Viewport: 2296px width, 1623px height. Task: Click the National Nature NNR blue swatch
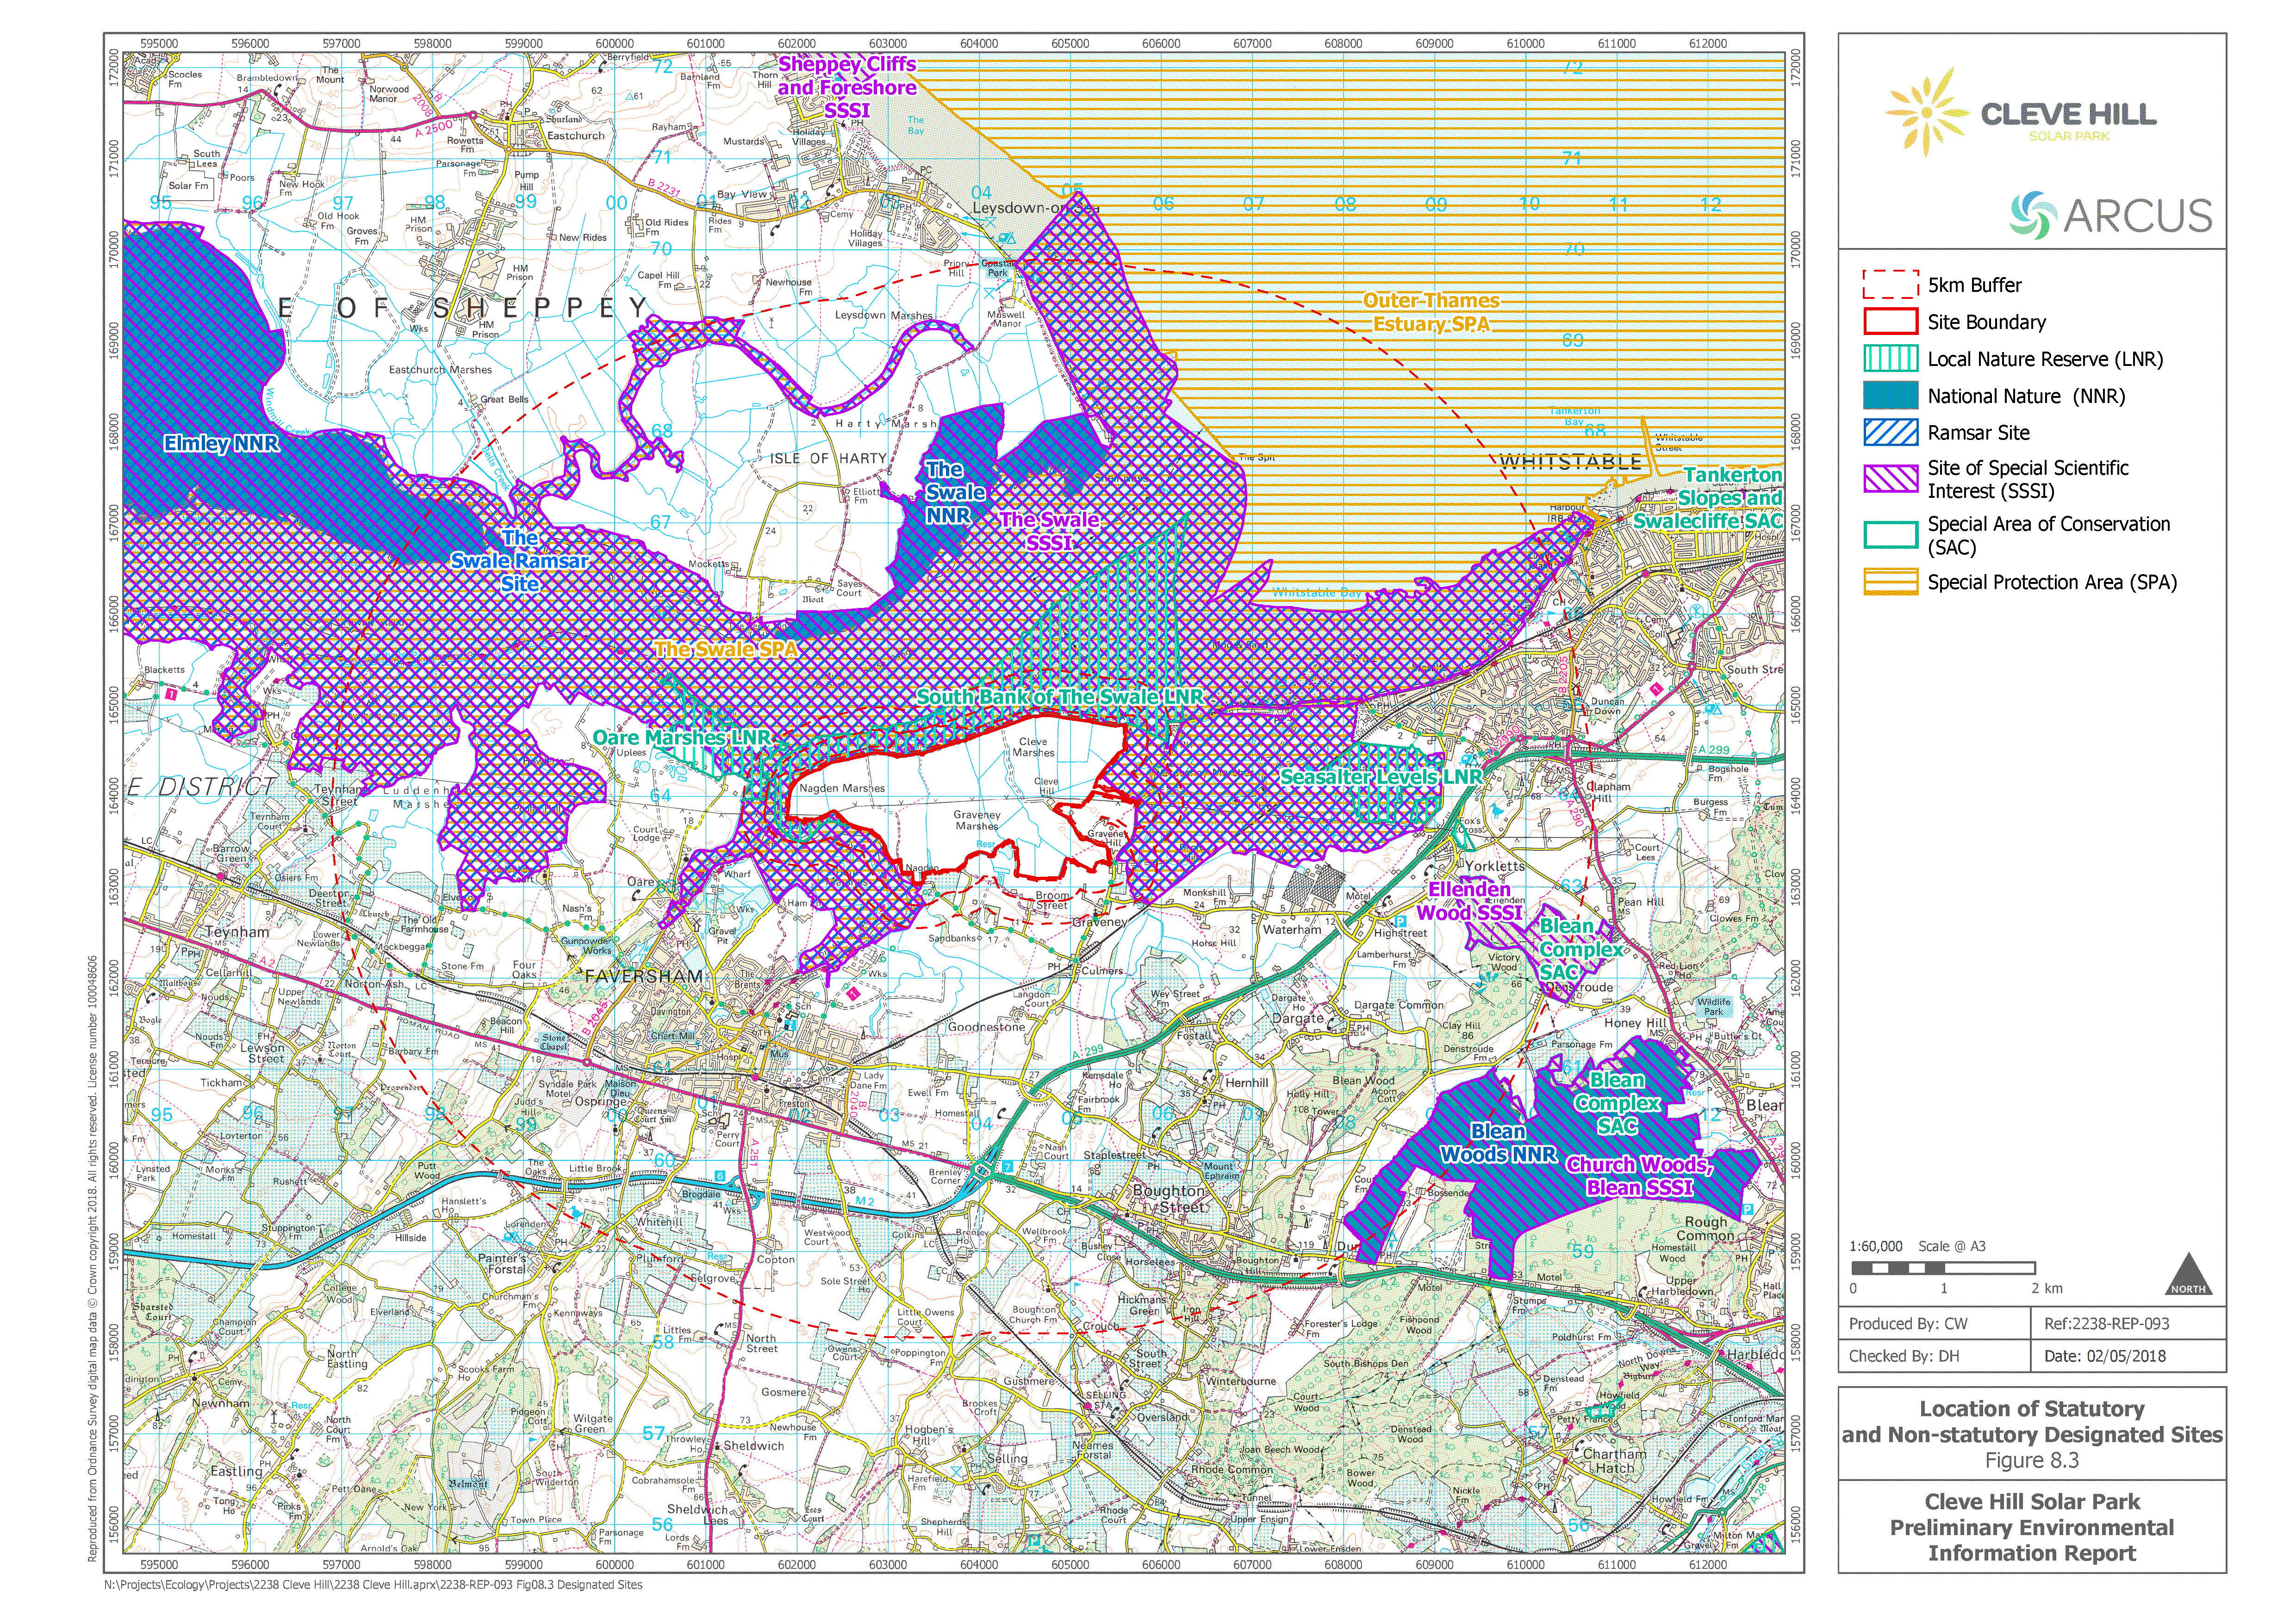click(1890, 396)
